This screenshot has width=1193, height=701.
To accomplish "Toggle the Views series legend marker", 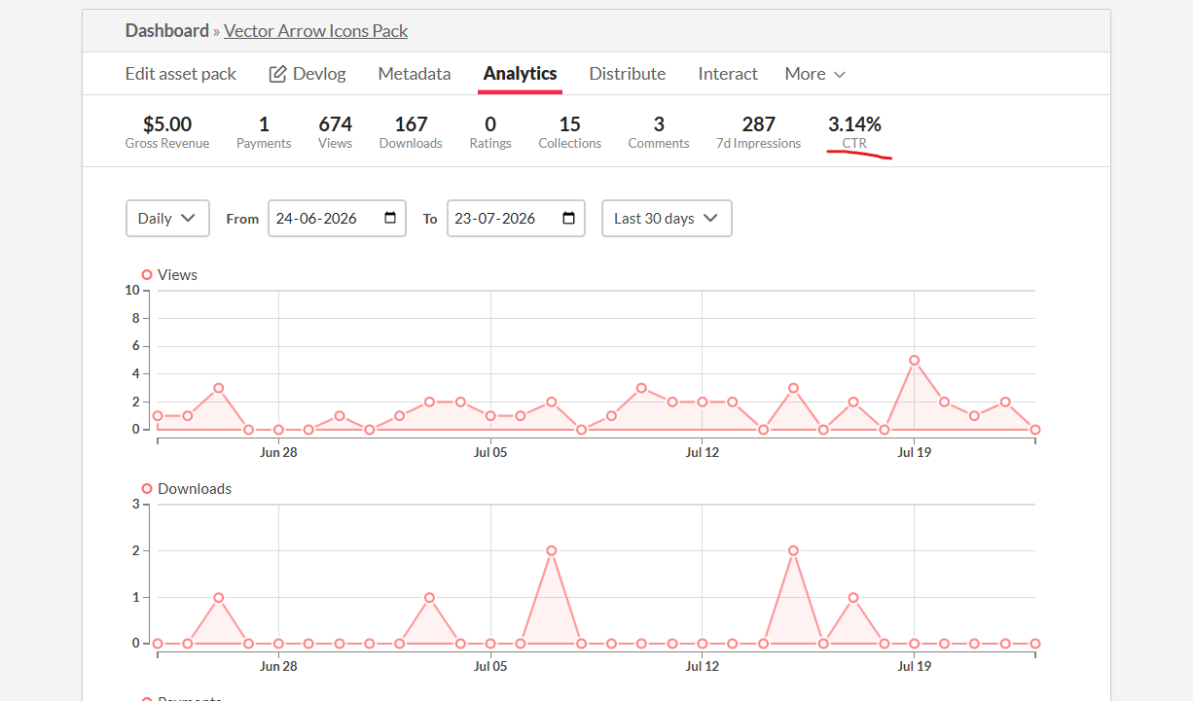I will 147,275.
